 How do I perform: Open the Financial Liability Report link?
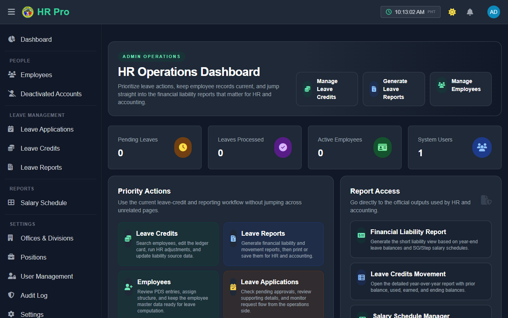point(421,239)
